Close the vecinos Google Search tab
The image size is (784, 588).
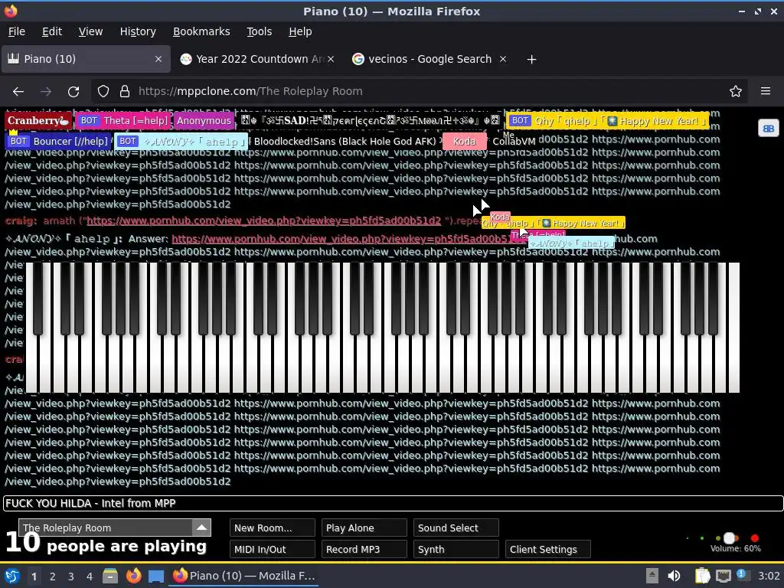(503, 59)
